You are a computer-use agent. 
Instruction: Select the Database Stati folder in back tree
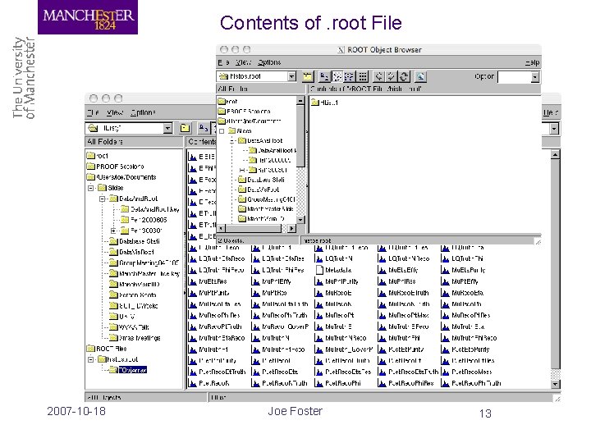135,241
